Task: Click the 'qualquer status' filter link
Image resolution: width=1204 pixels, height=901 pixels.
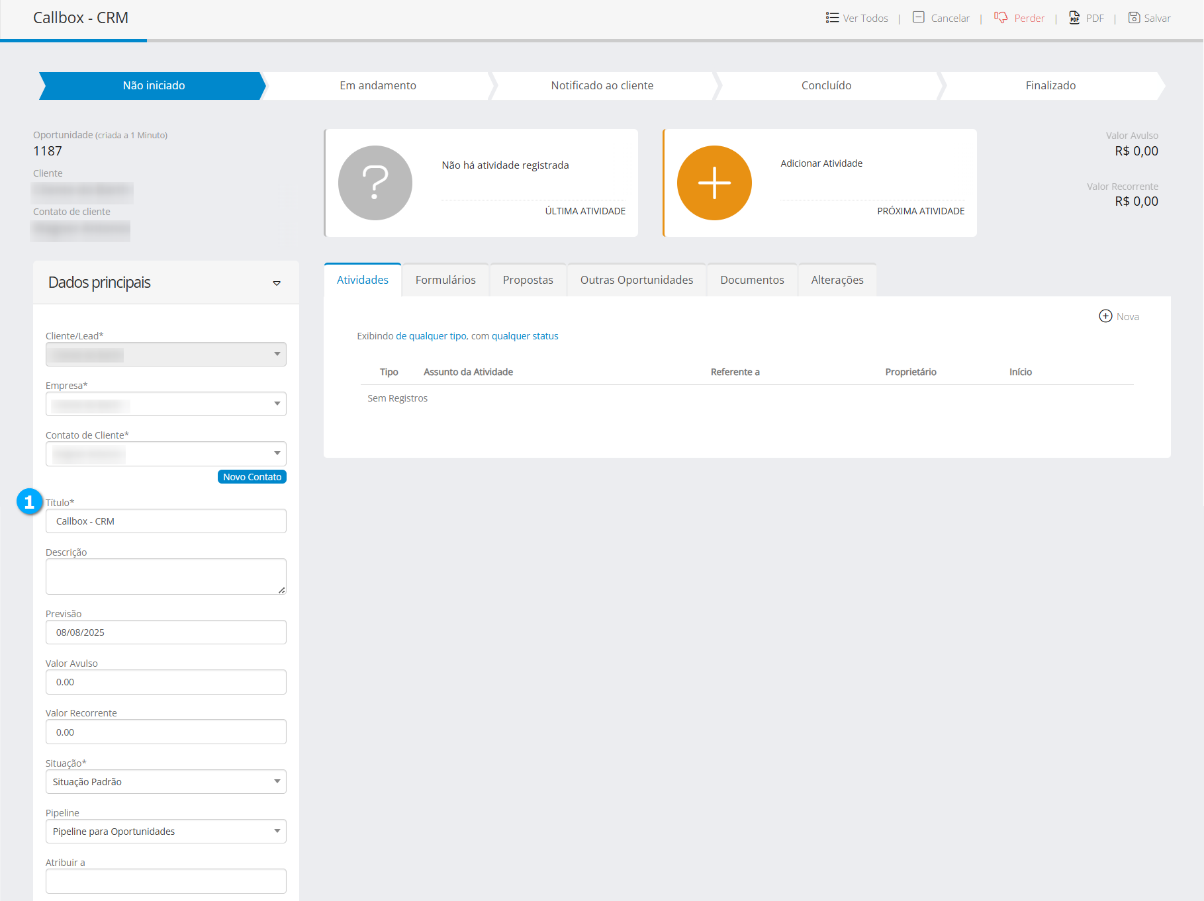Action: point(525,336)
